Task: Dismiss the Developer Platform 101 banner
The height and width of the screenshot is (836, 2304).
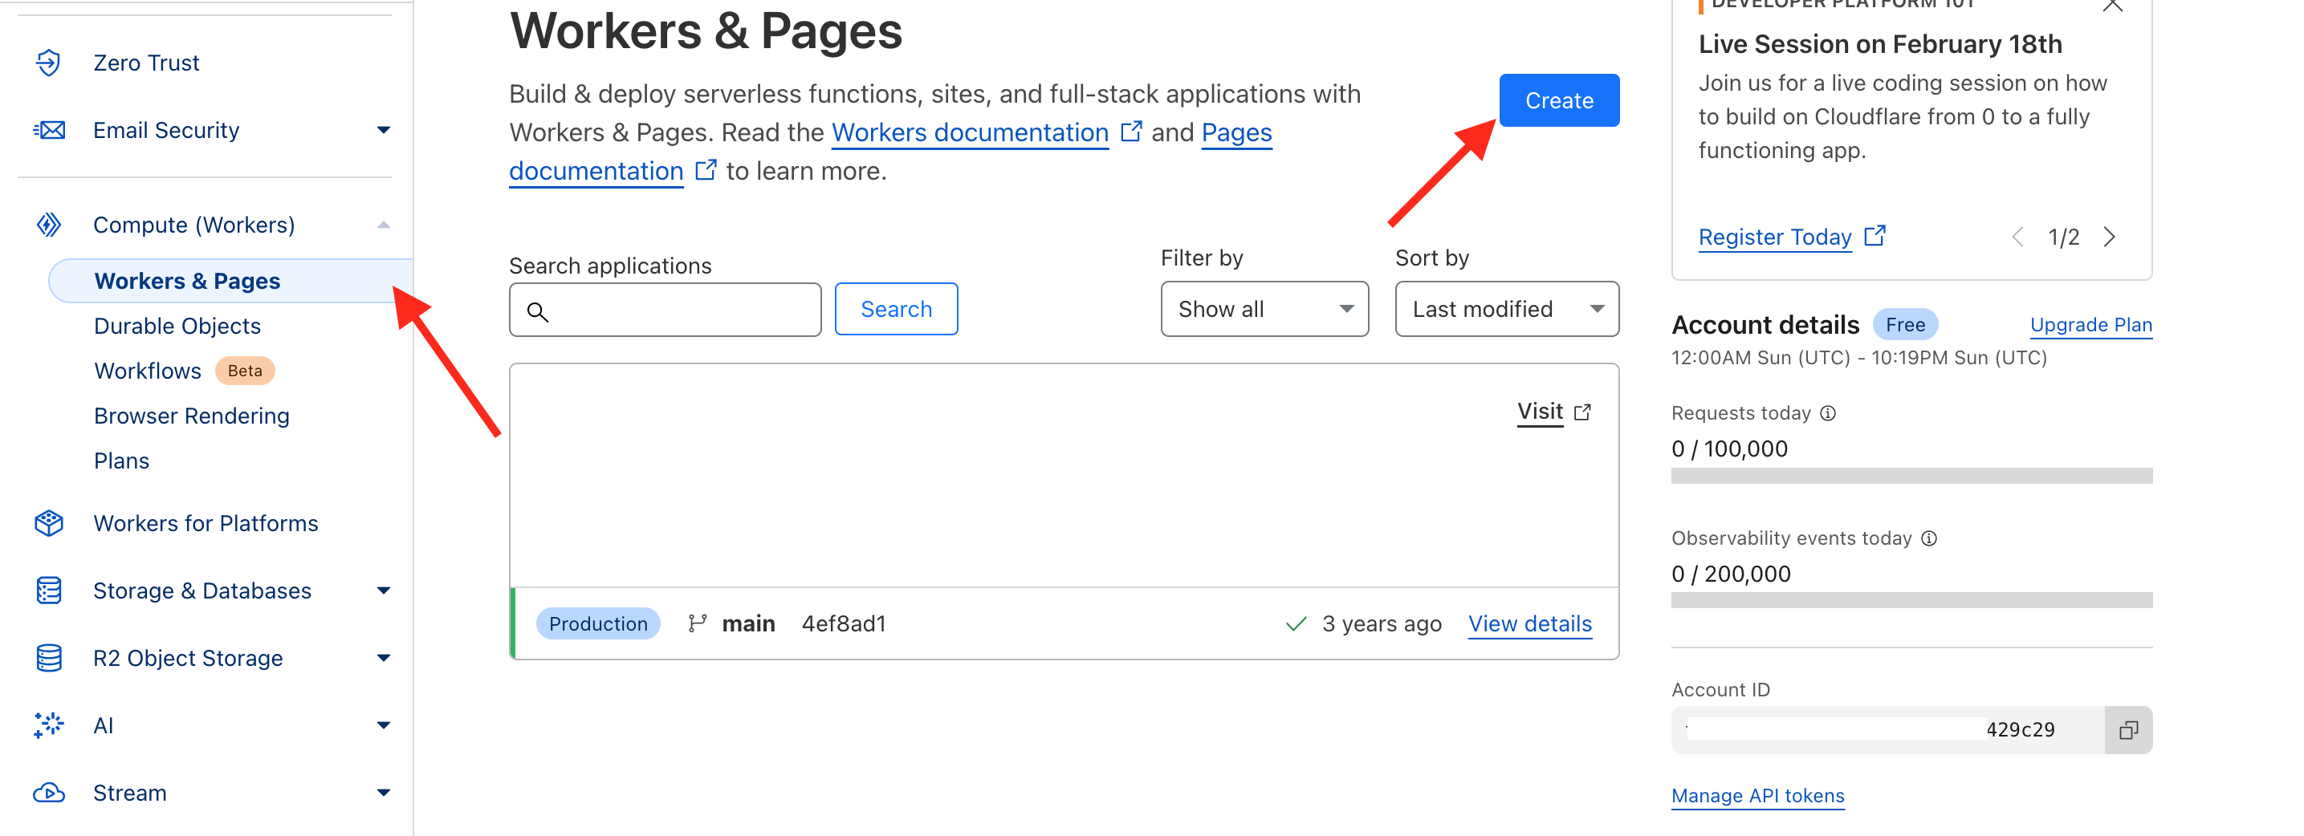Action: coord(2113,6)
